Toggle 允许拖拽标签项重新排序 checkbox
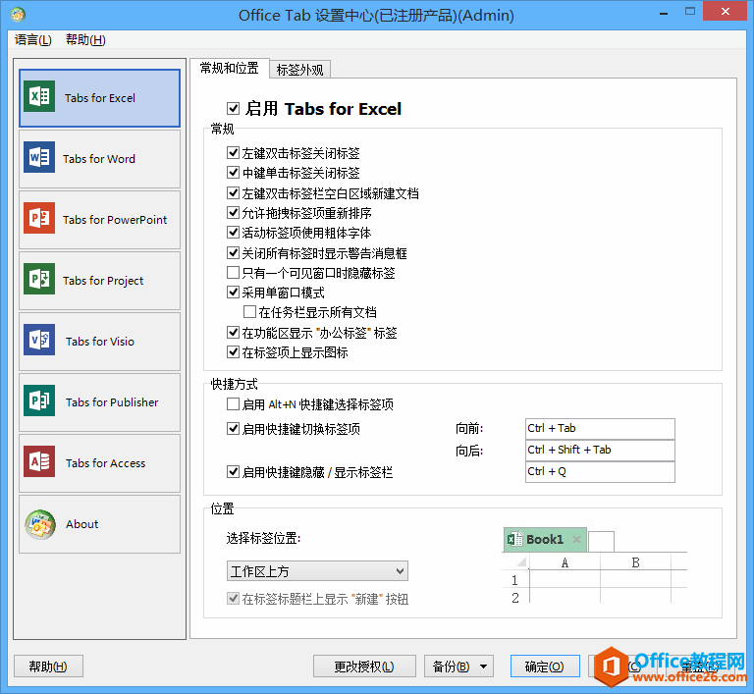The height and width of the screenshot is (694, 754). point(234,213)
